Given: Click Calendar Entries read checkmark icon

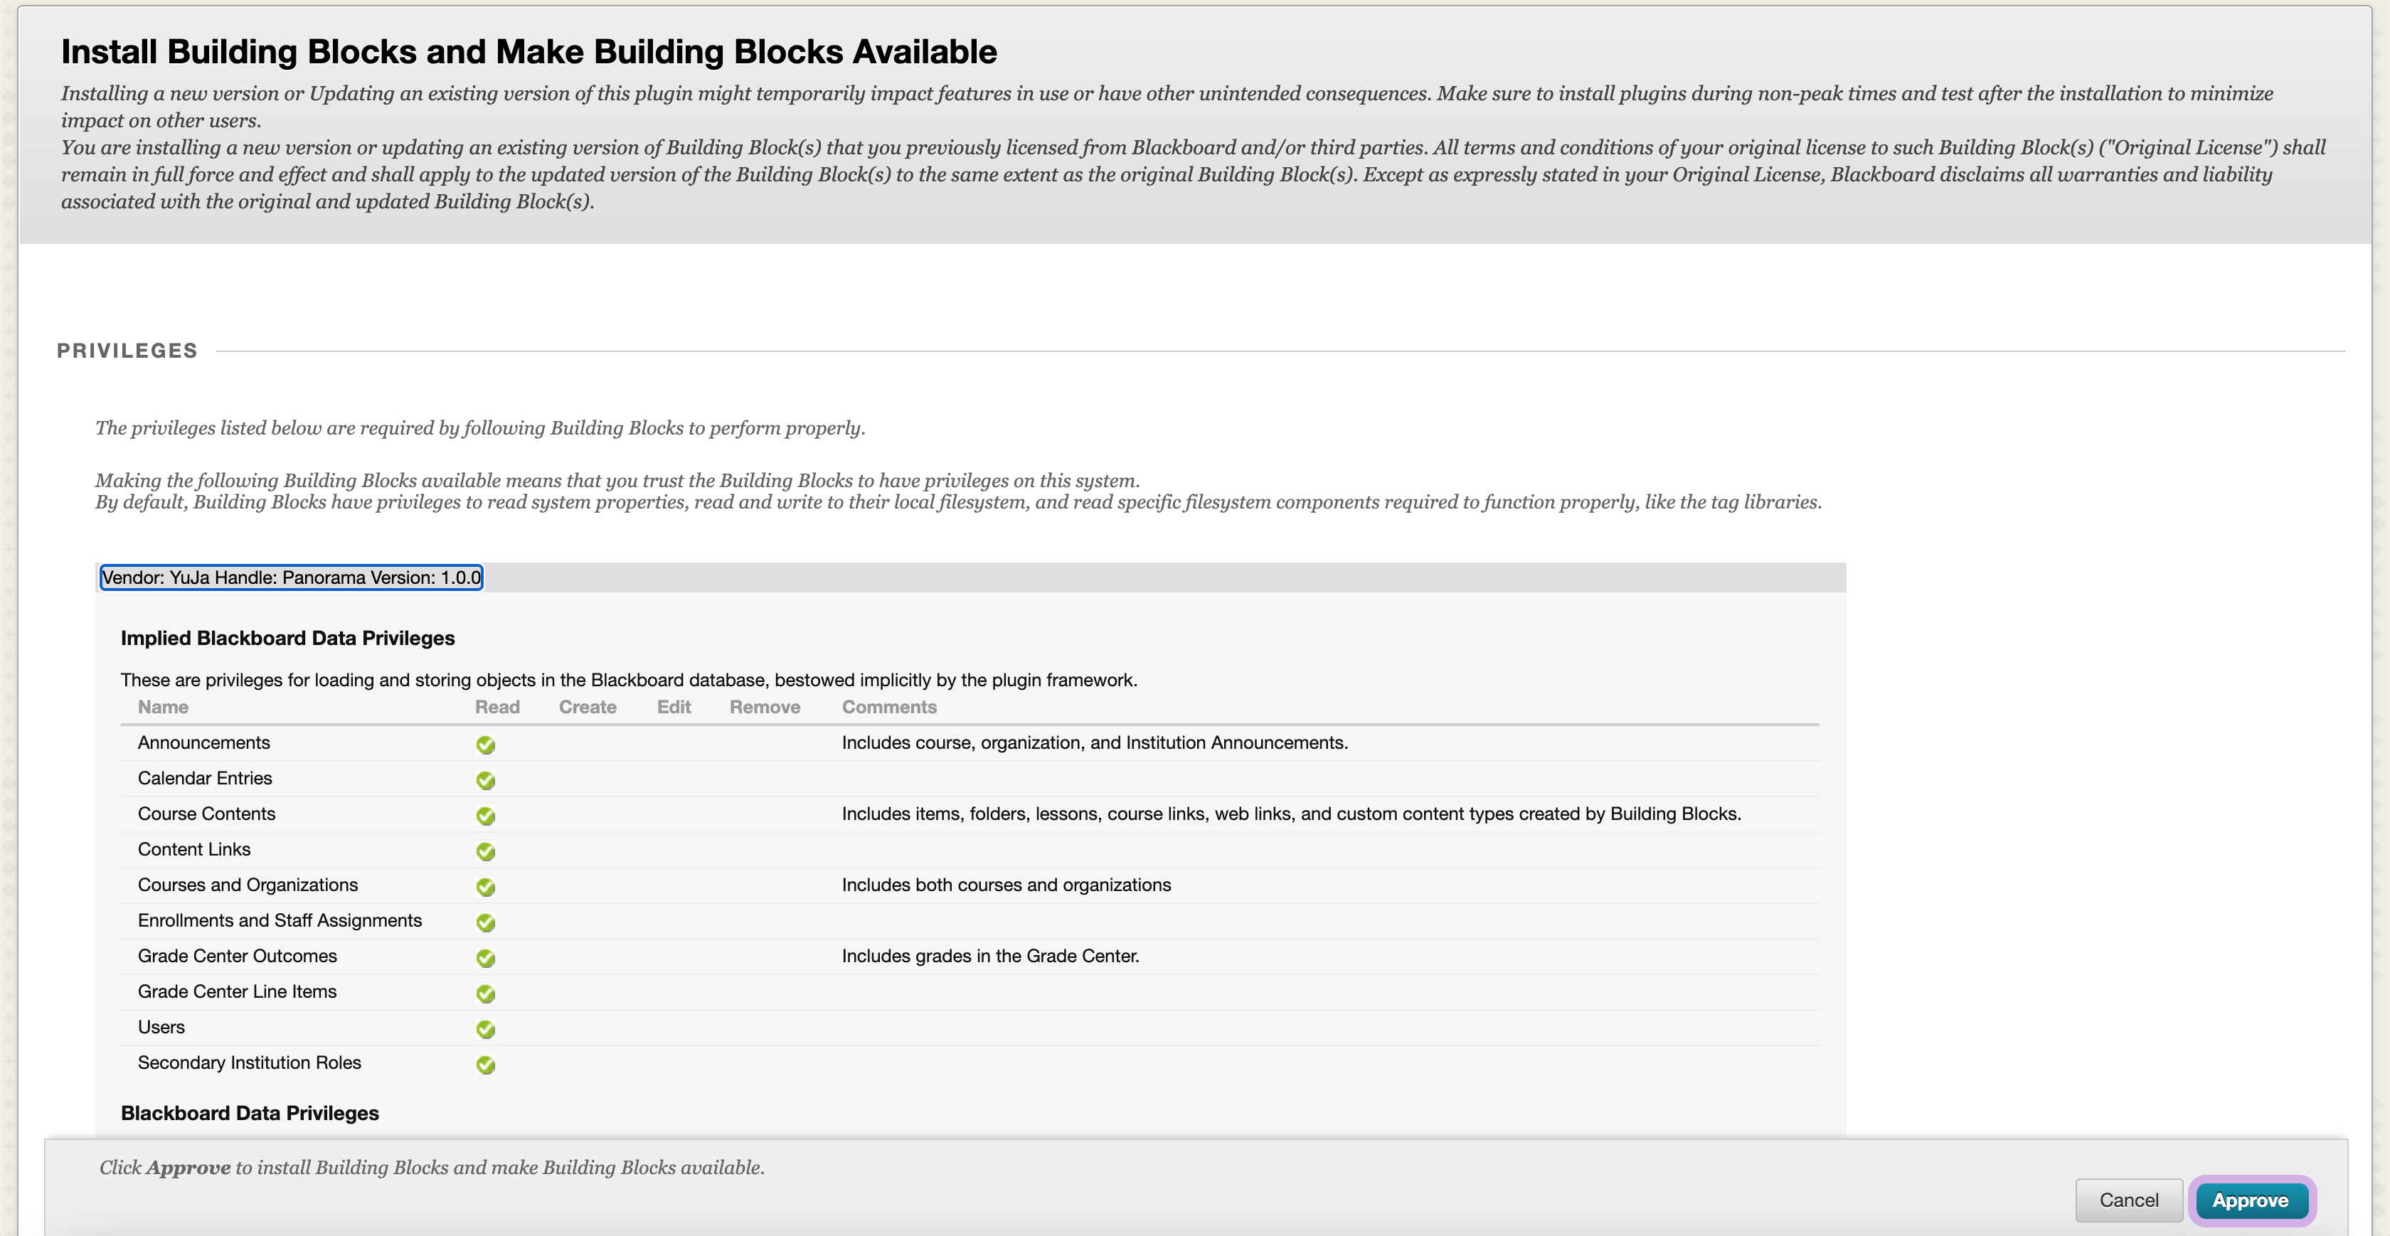Looking at the screenshot, I should coord(485,780).
